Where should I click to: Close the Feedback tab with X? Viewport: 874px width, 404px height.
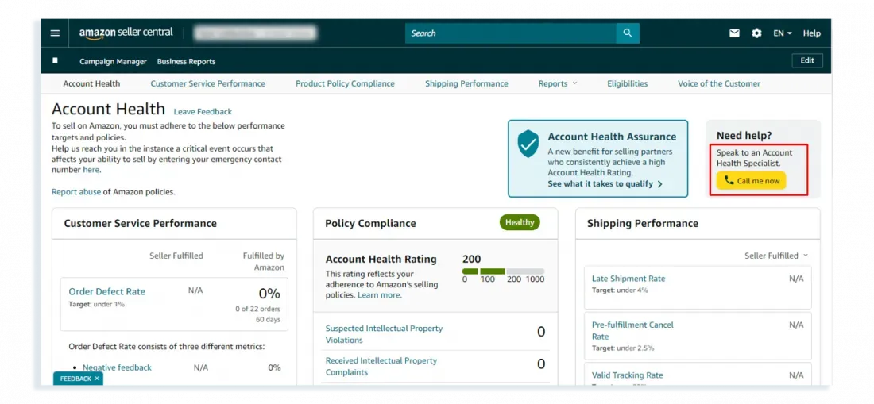97,379
